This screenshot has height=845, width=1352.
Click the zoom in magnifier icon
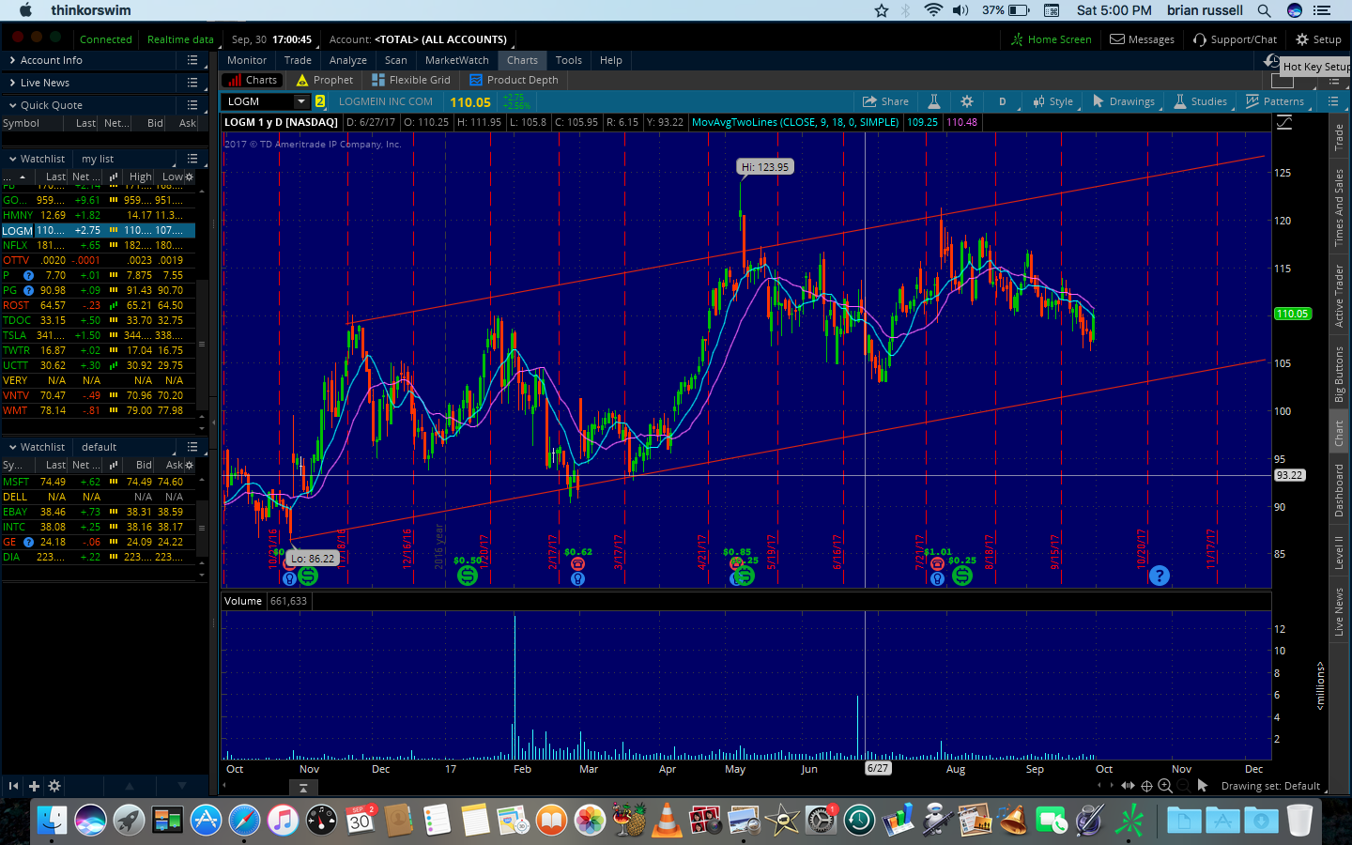pyautogui.click(x=1165, y=786)
